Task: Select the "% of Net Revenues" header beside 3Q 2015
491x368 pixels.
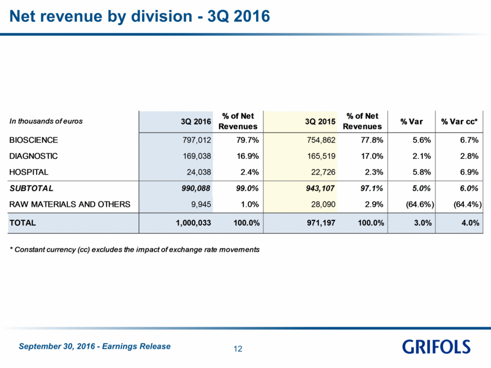Action: (x=362, y=121)
